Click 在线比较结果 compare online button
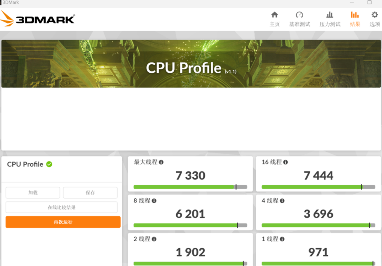Image resolution: width=382 pixels, height=266 pixels. click(61, 207)
